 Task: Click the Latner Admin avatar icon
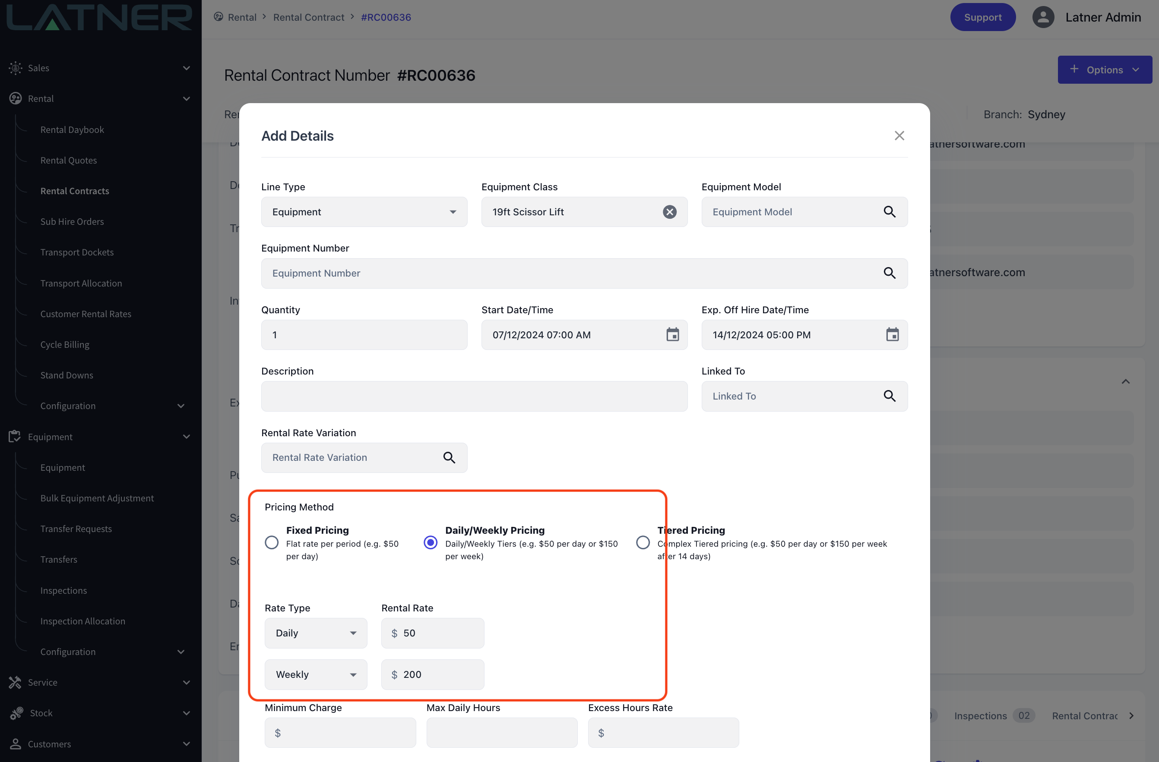click(1043, 17)
